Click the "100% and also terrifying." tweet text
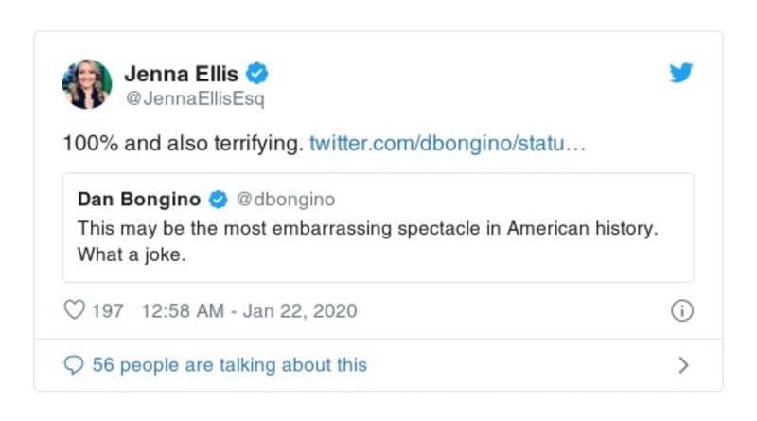 pyautogui.click(x=183, y=145)
